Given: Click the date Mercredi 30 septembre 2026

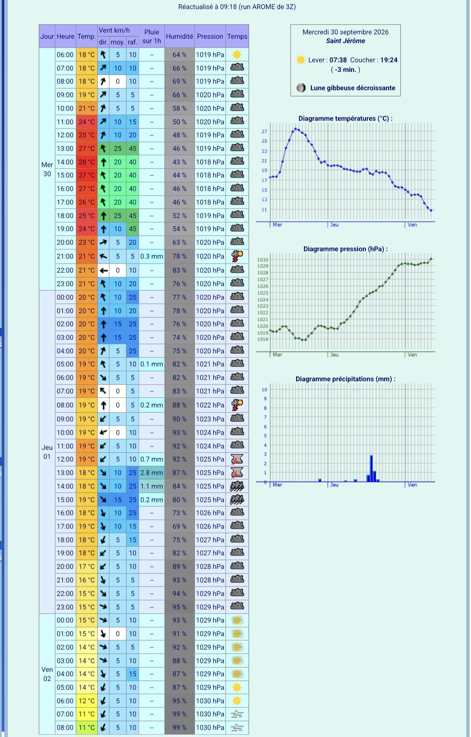Looking at the screenshot, I should [345, 32].
